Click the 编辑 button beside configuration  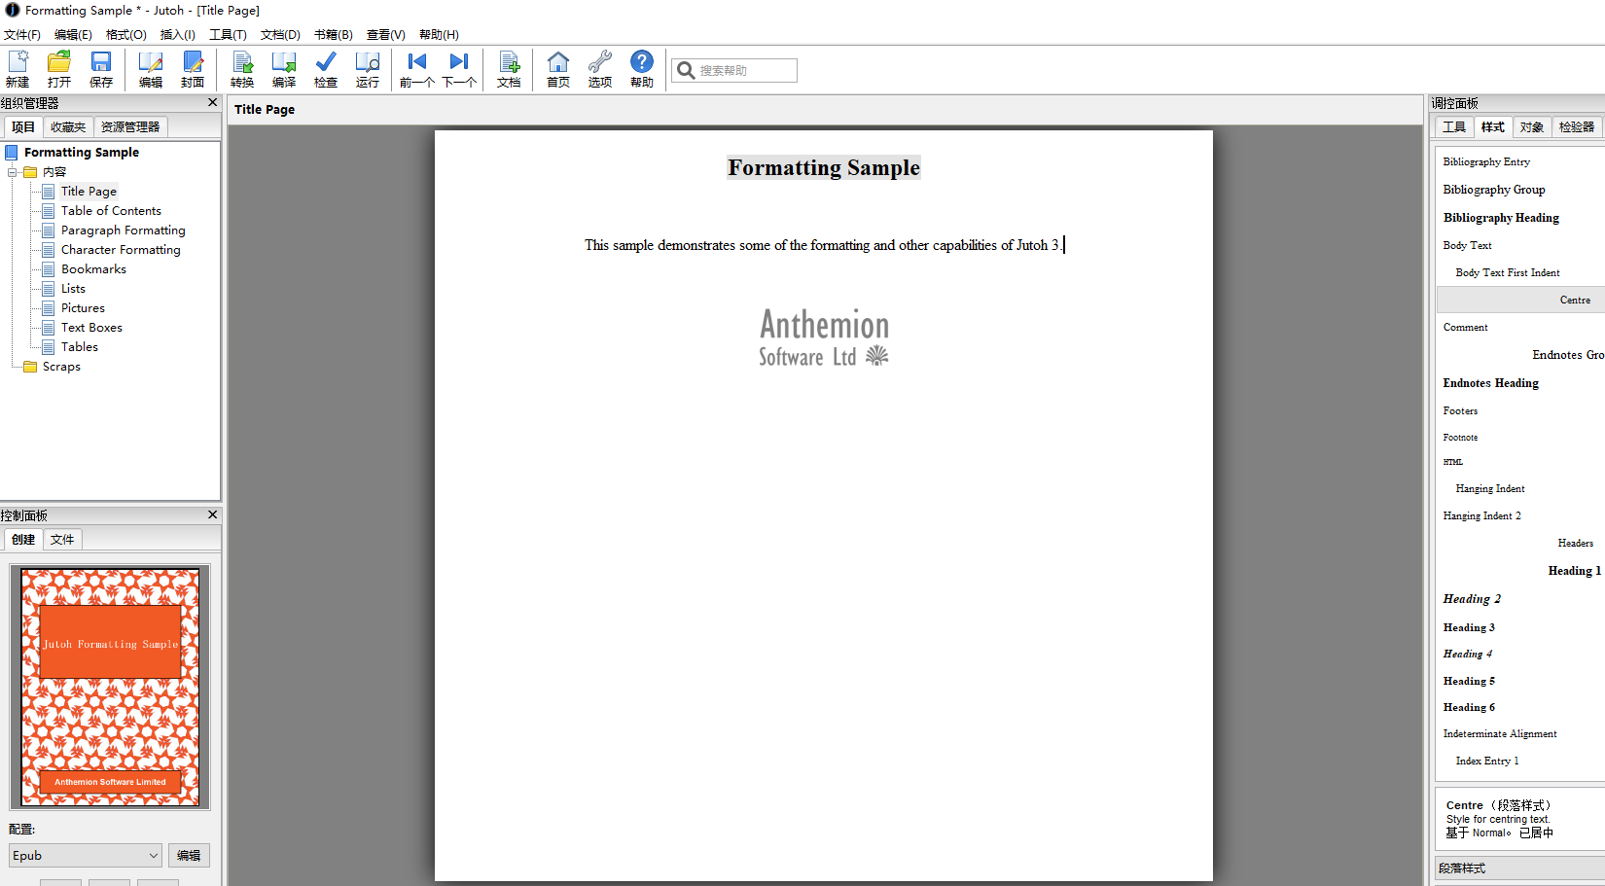(189, 856)
